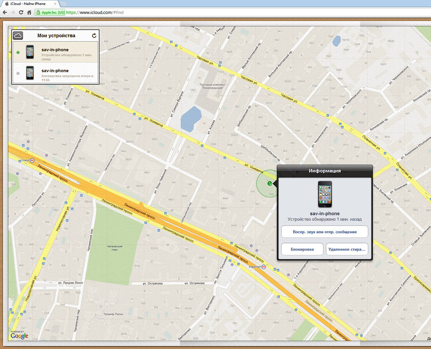Screen dimensions: 431x349
Task: Click the Apple Inc. [US] security badge
Action: pyautogui.click(x=50, y=12)
